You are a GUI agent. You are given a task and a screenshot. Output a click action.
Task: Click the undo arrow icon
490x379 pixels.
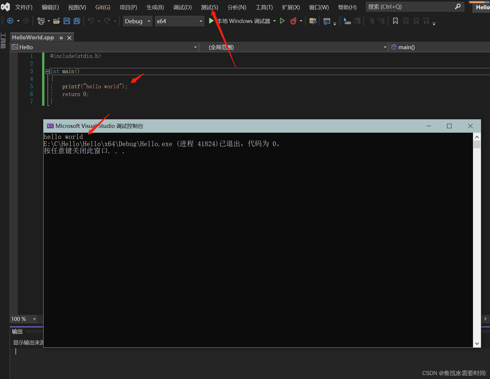coord(91,21)
